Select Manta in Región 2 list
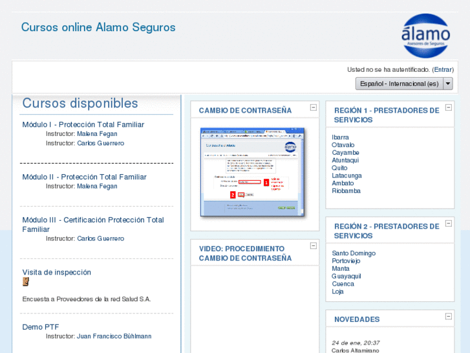Viewport: 470px width, 353px height. click(x=341, y=269)
